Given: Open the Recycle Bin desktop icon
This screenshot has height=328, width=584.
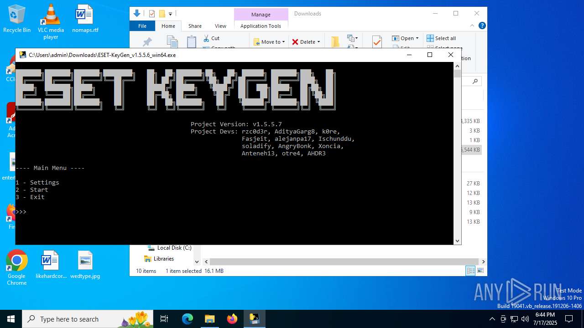Looking at the screenshot, I should pyautogui.click(x=17, y=19).
